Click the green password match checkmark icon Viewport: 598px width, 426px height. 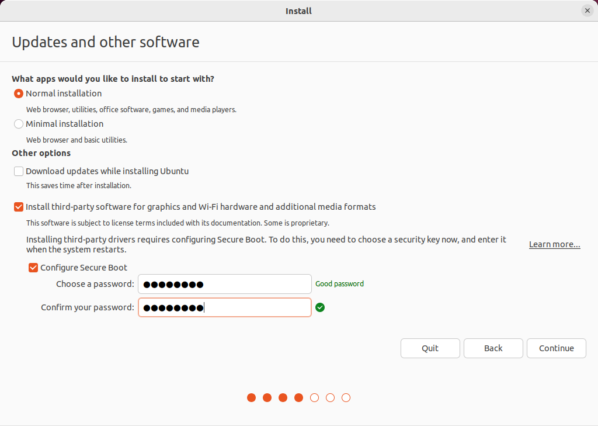click(x=320, y=307)
